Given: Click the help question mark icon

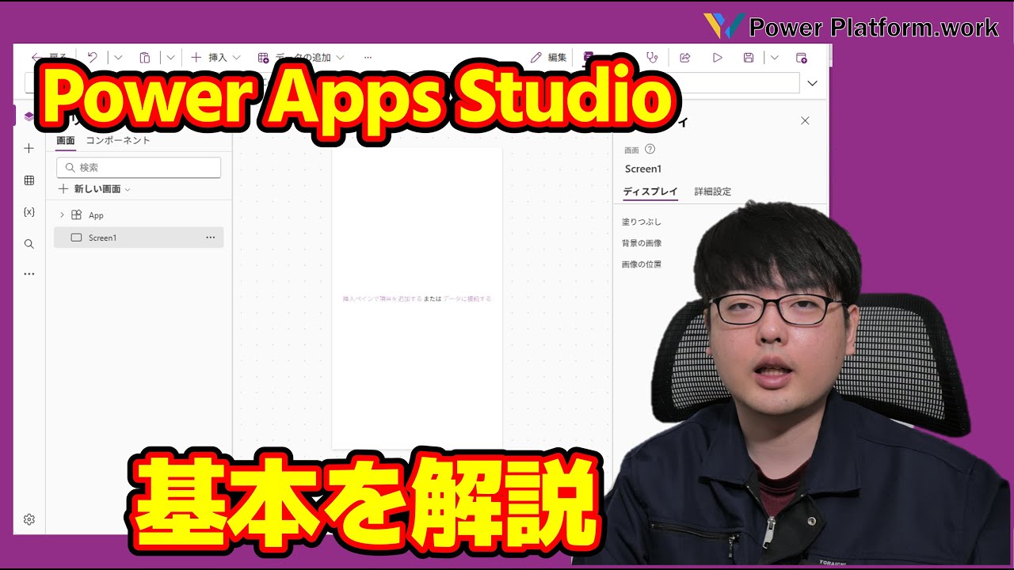Looking at the screenshot, I should (650, 149).
